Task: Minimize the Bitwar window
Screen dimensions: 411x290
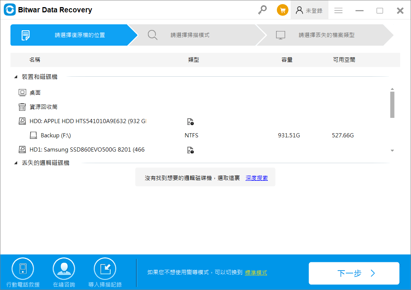Action: pos(359,11)
